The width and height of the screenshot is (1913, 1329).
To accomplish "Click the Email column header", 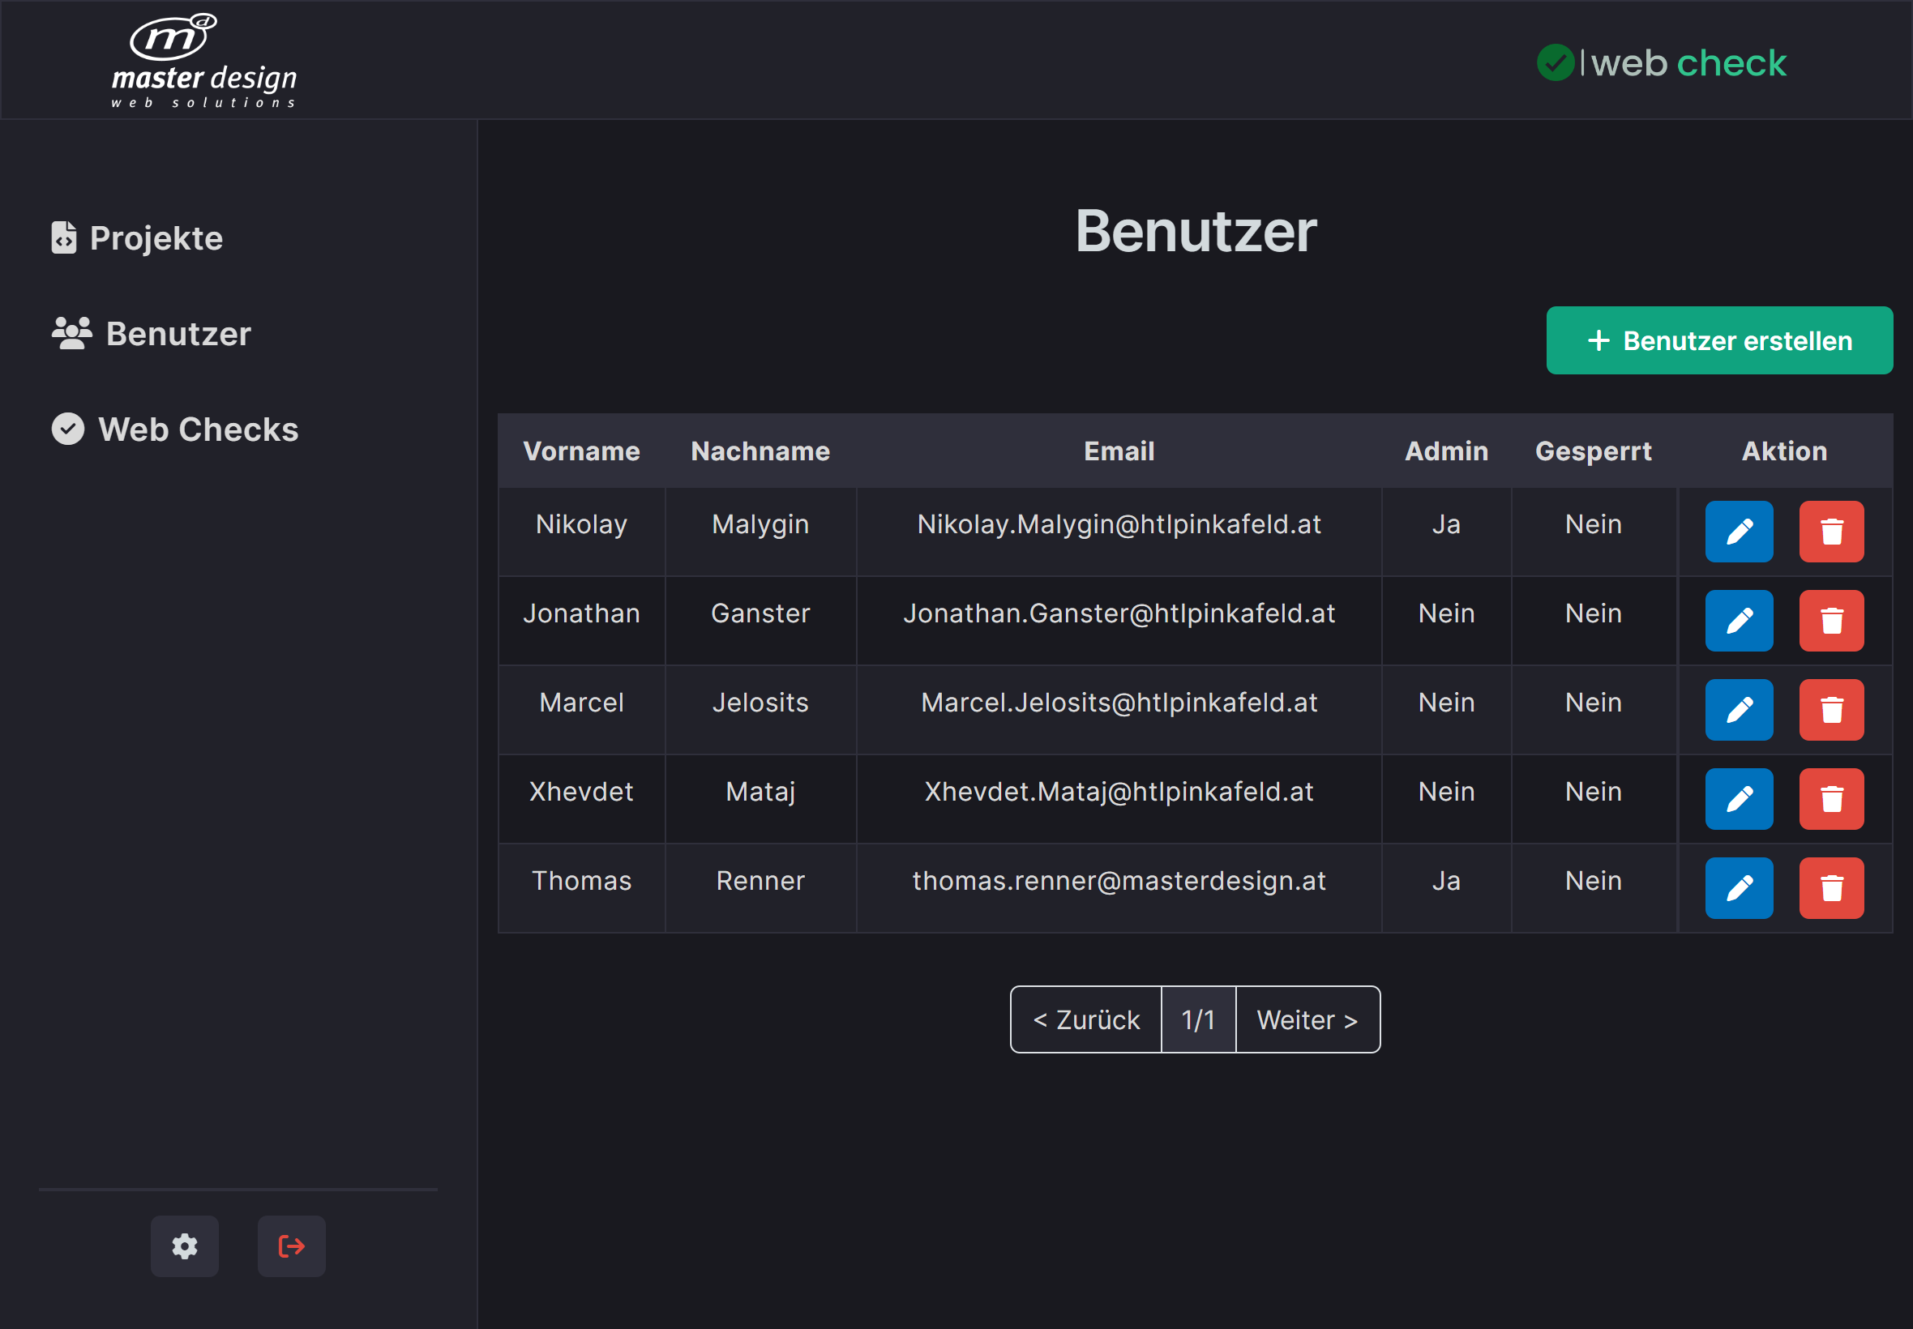I will click(1118, 451).
